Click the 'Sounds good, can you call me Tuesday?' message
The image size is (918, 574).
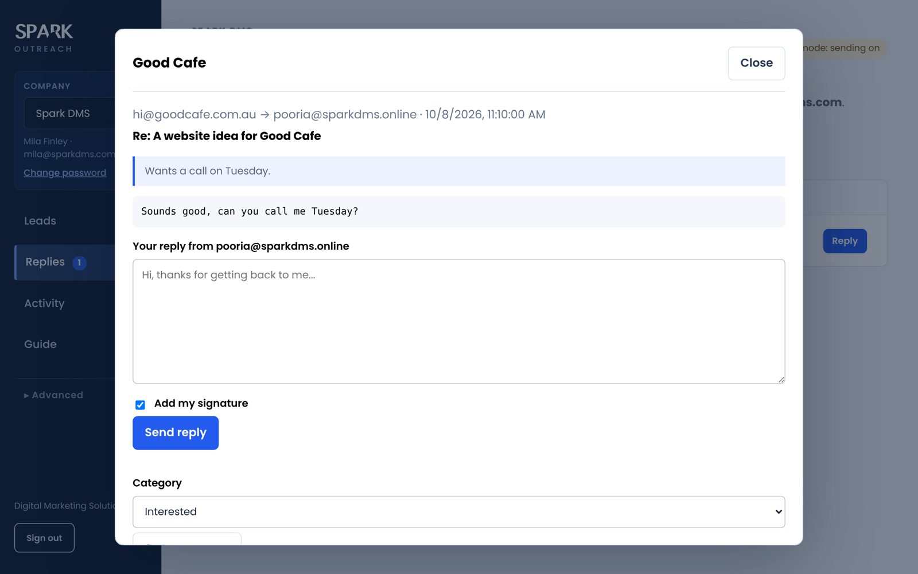point(459,211)
